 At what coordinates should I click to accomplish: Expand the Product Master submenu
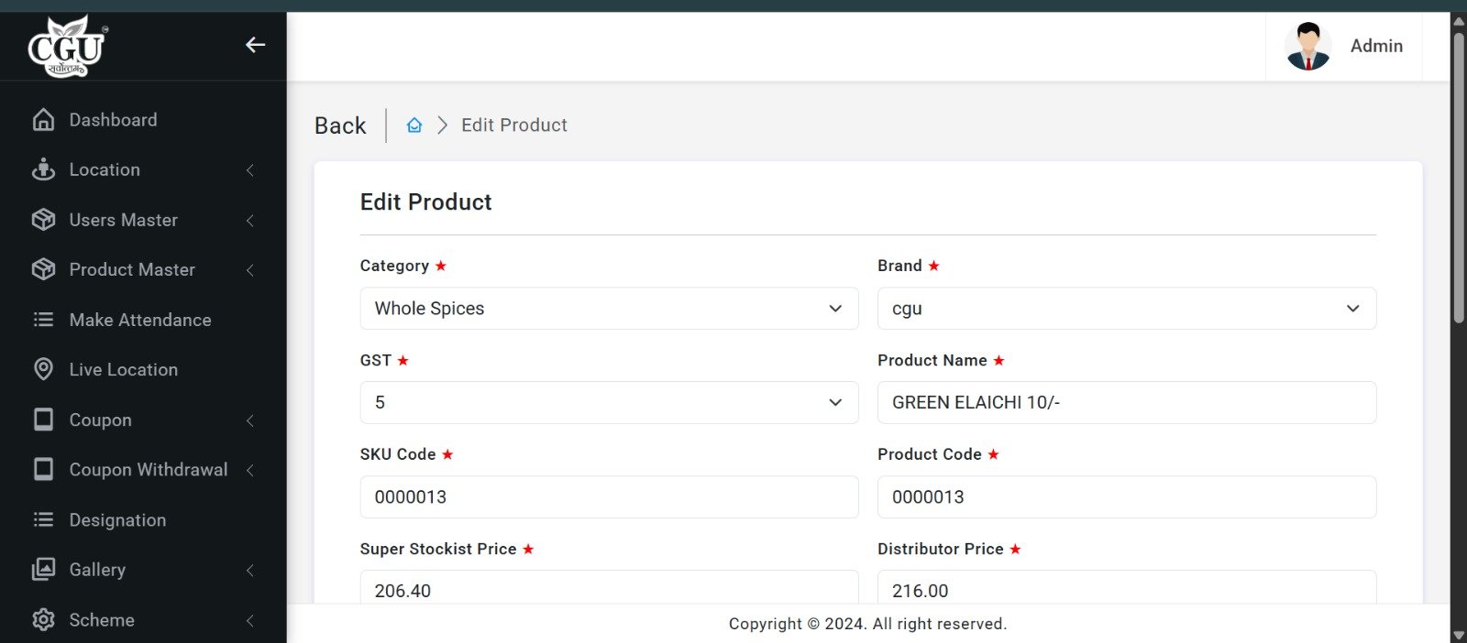[x=132, y=270]
